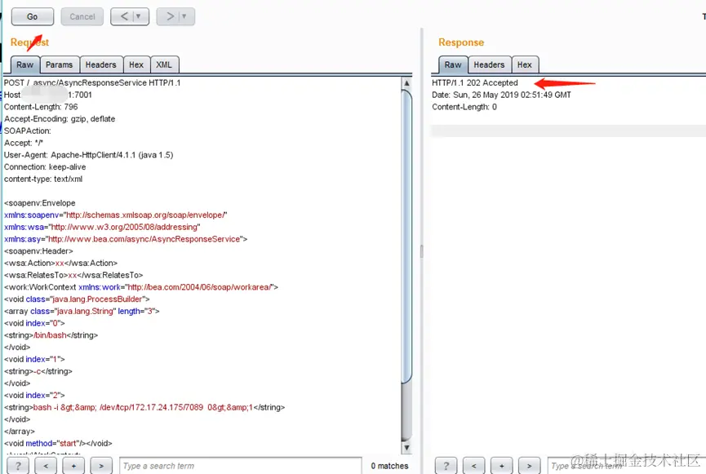Click the POST AsyncResponseService request line

pyautogui.click(x=92, y=83)
